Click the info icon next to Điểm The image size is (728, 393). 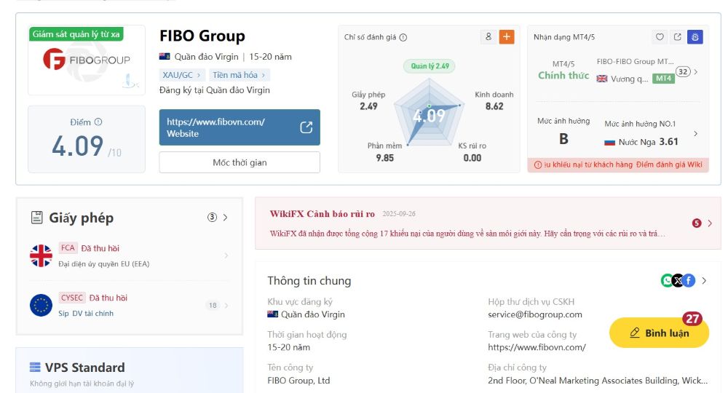tap(98, 122)
